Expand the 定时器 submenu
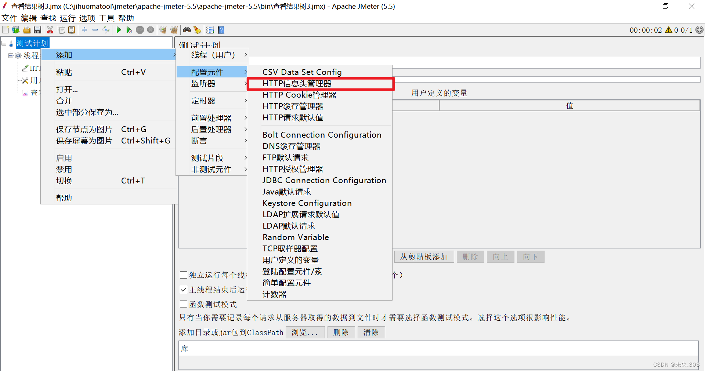 (x=212, y=101)
